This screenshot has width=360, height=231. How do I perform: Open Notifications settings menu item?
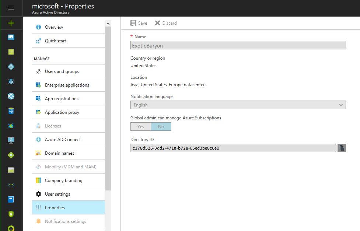tap(69, 221)
